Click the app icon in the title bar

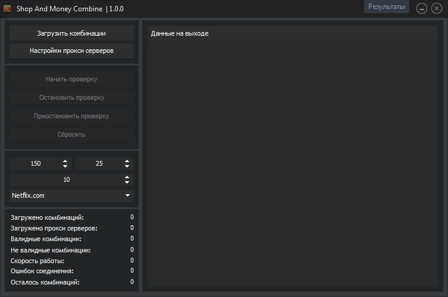tap(8, 9)
